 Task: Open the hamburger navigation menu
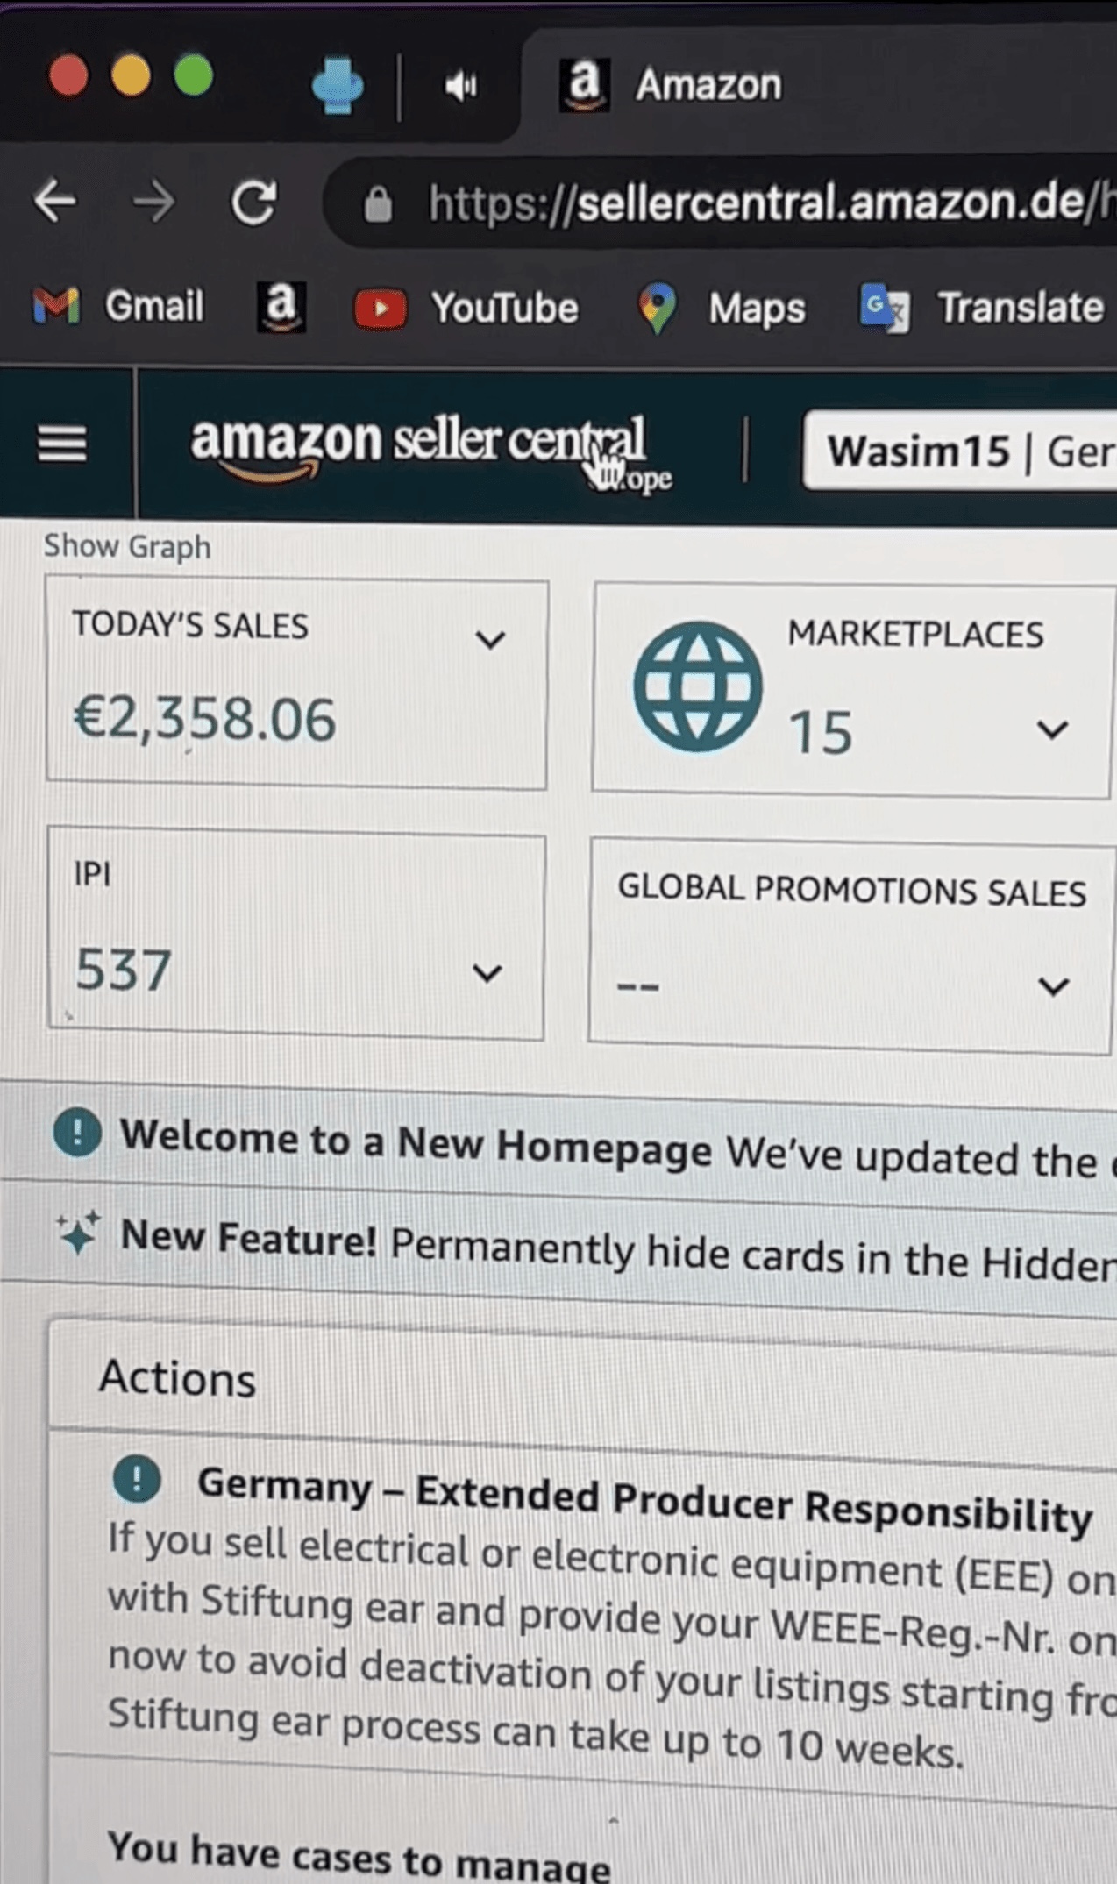[62, 443]
